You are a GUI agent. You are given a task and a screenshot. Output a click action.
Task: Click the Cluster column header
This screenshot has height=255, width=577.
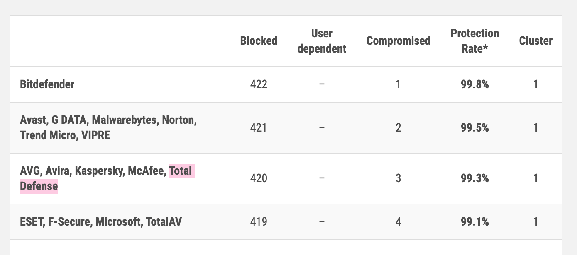click(535, 41)
